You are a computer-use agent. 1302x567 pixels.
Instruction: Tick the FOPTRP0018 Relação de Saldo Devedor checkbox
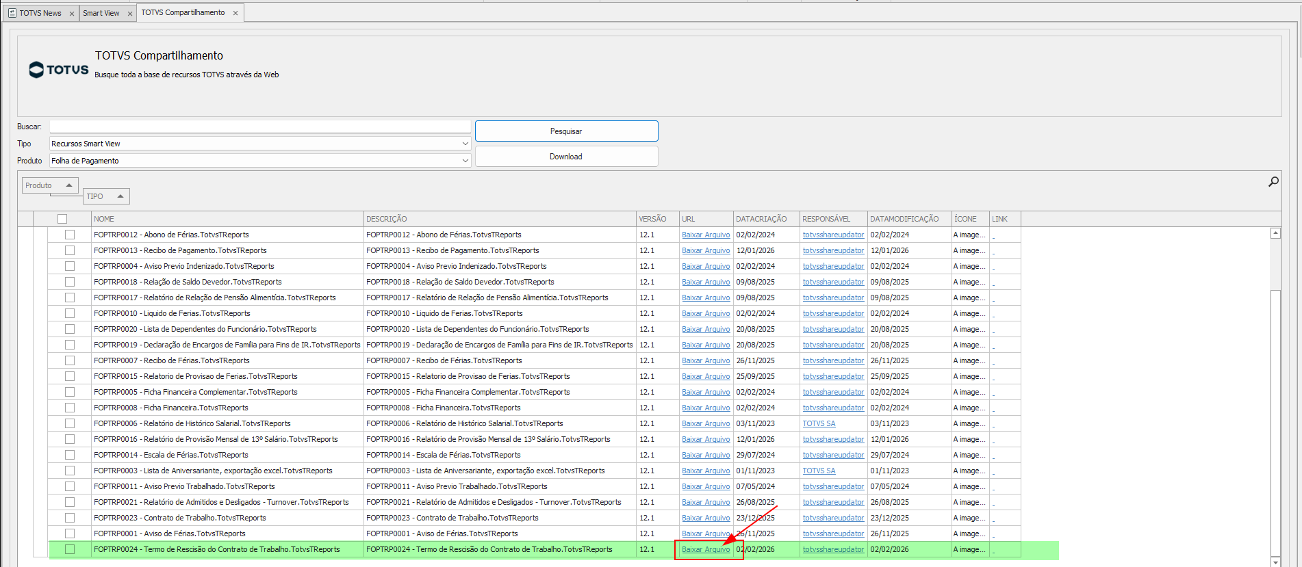coord(70,282)
